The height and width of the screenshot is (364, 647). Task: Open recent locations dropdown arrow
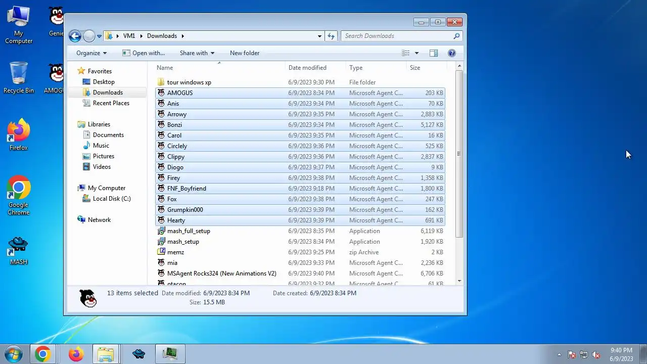tap(99, 36)
